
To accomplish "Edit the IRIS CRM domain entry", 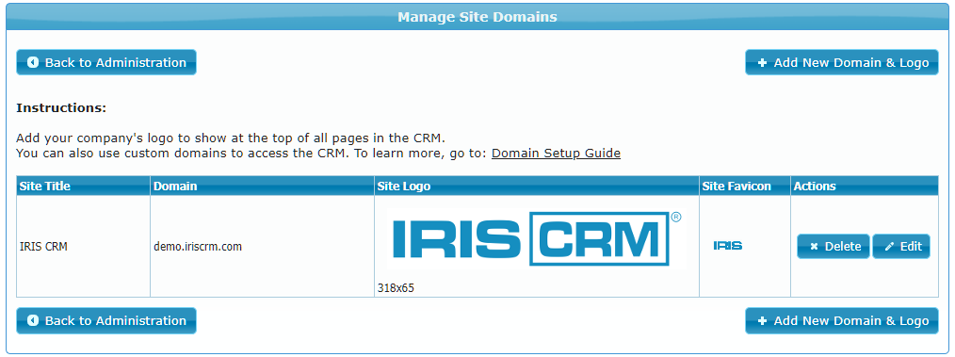I will (x=901, y=246).
